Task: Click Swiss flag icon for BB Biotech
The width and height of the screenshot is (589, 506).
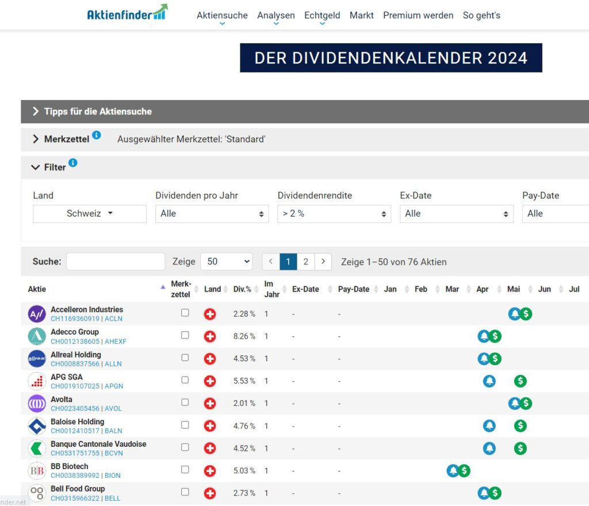Action: (210, 471)
